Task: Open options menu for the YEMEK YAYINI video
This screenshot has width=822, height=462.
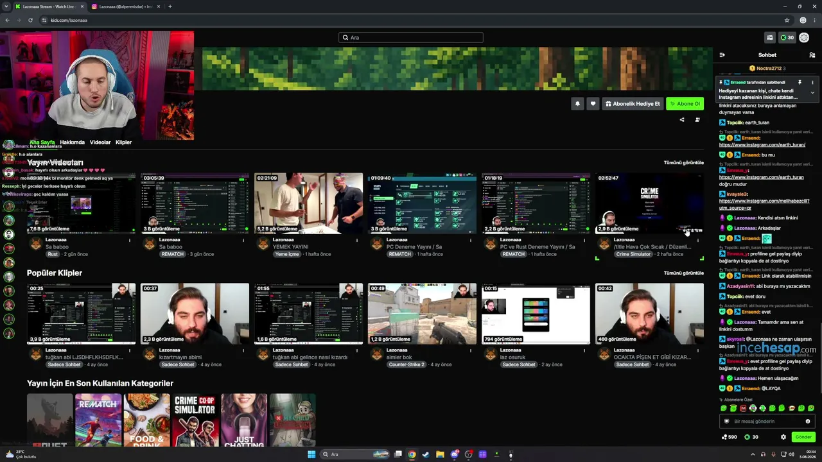Action: (357, 240)
